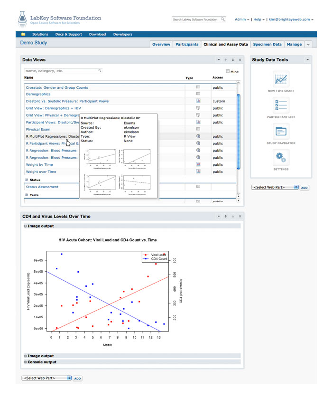Open the kim@brighteyeweb.com account menu
Screen dimensions: 332x399
click(291, 19)
